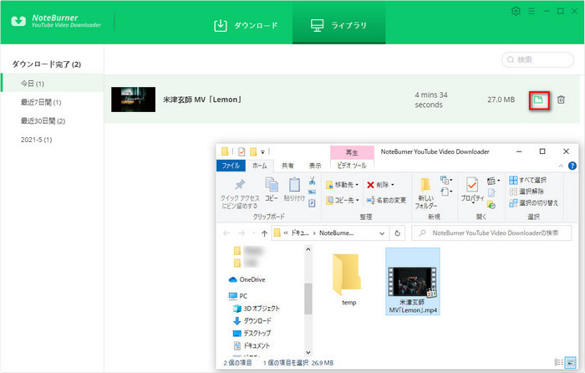This screenshot has width=585, height=373.
Task: Open output folder for Lemon video
Action: click(x=539, y=100)
